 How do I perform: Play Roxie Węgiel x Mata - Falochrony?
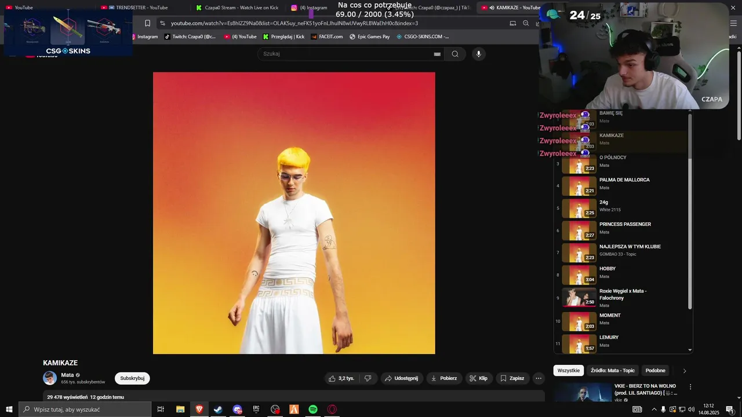pyautogui.click(x=621, y=298)
